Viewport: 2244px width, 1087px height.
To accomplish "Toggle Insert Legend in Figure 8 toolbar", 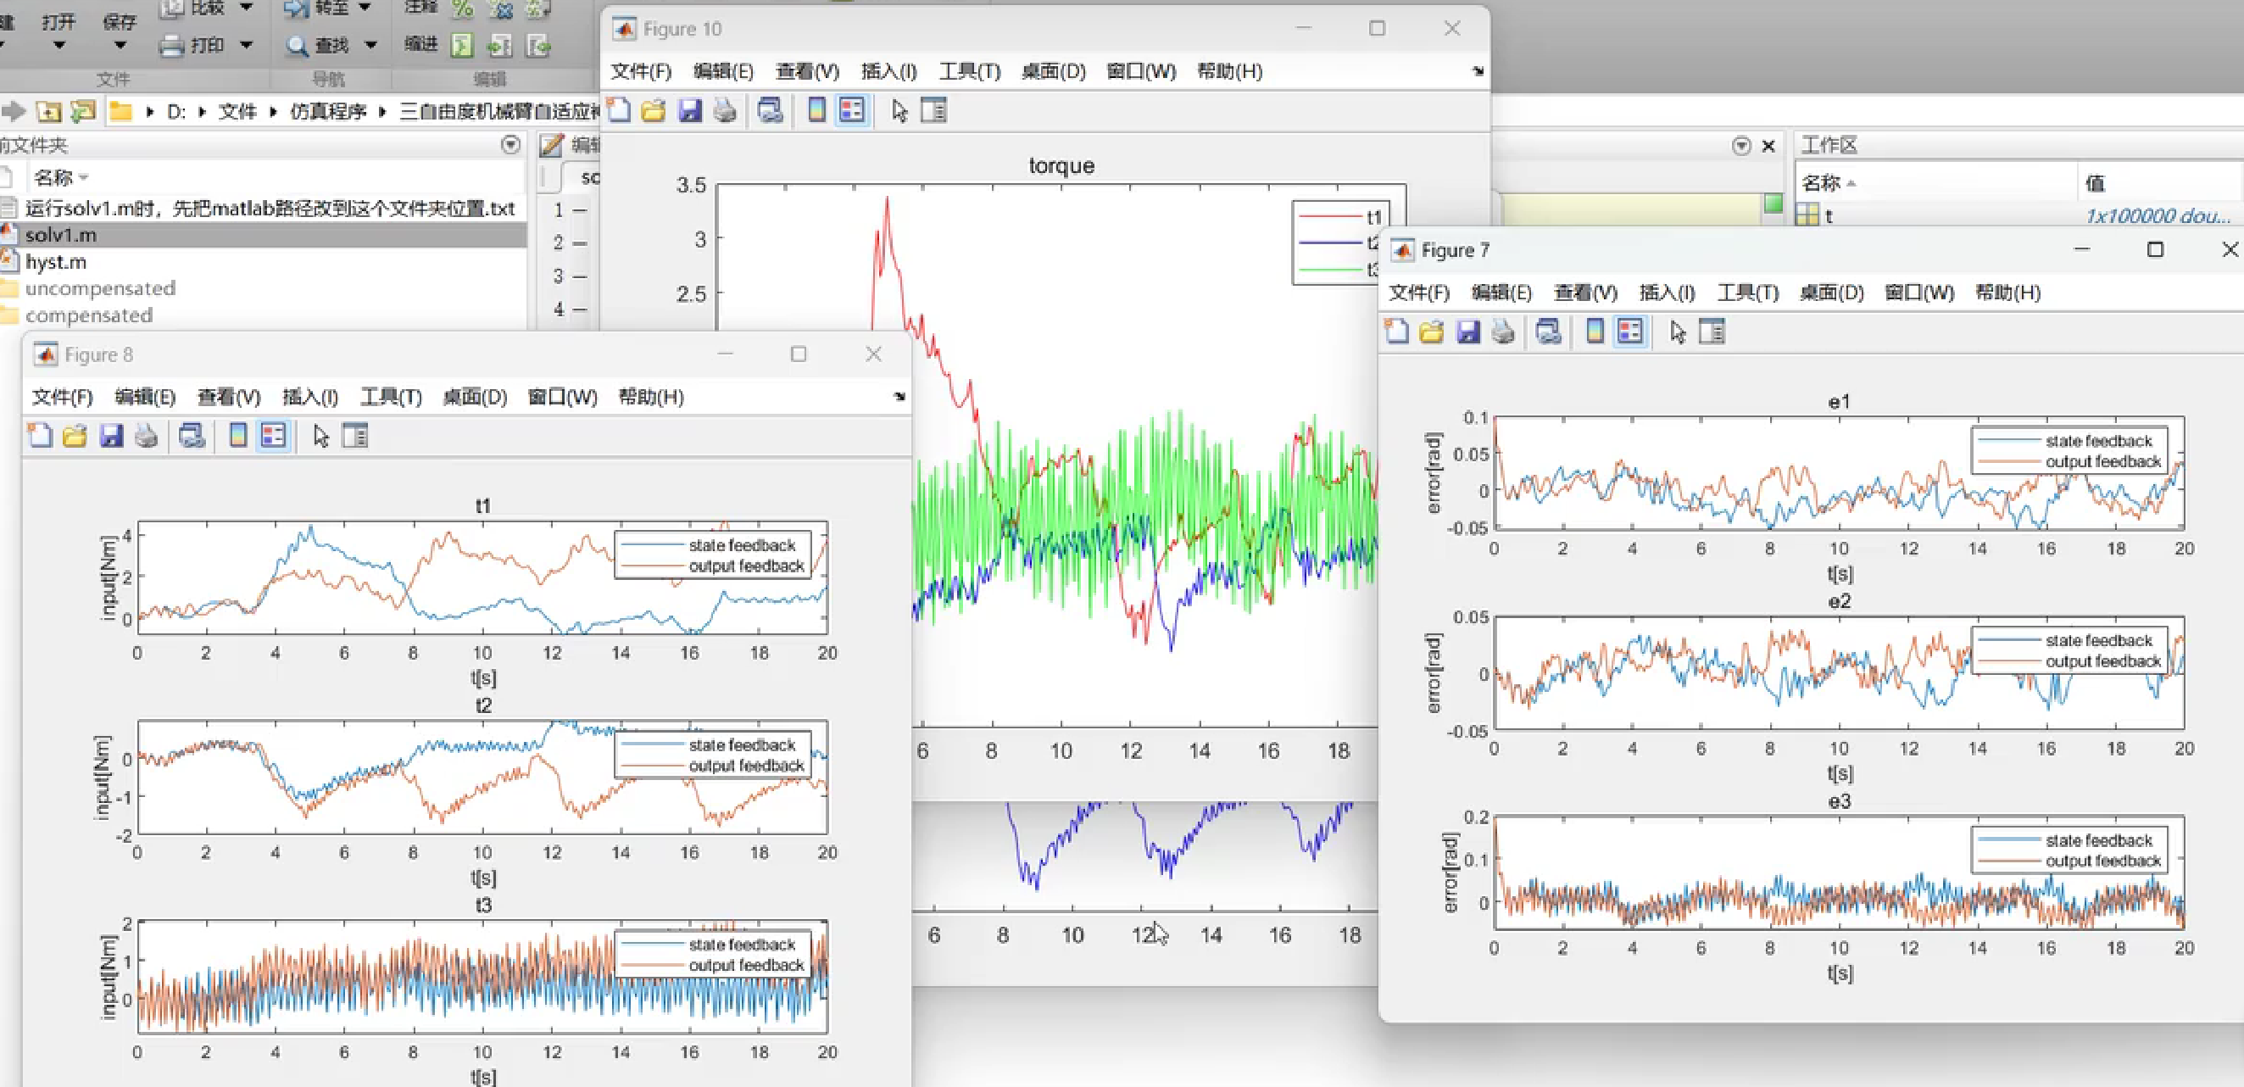I will [274, 436].
